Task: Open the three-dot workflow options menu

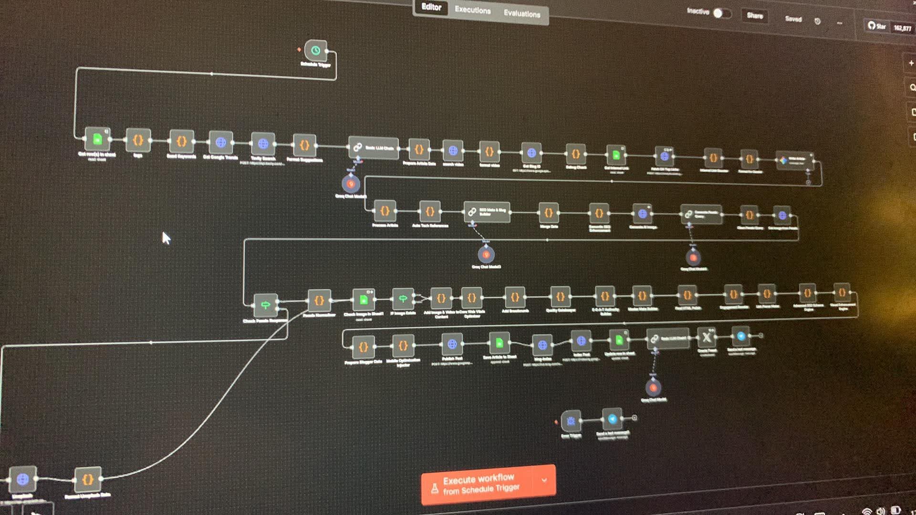Action: (840, 23)
